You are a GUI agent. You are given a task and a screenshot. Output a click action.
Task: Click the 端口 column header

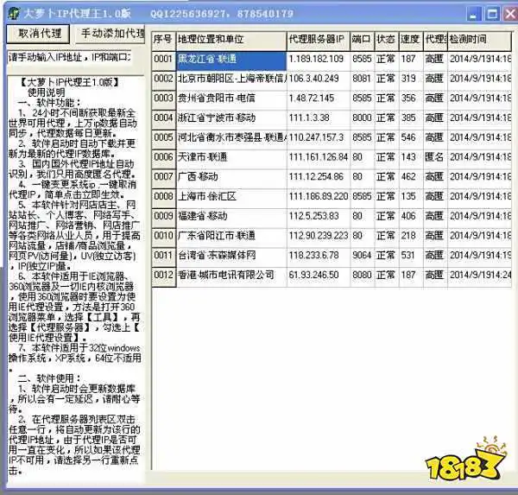[361, 40]
